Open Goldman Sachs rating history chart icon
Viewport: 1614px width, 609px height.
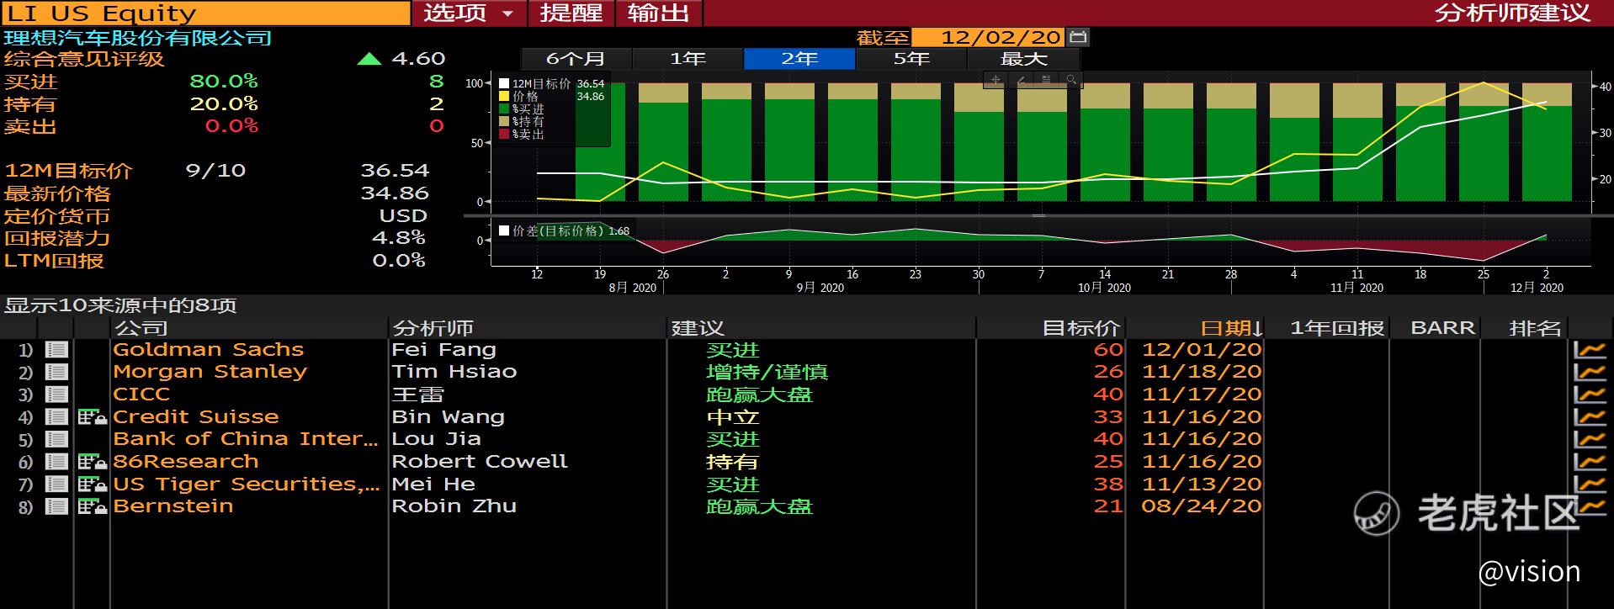tap(1590, 350)
